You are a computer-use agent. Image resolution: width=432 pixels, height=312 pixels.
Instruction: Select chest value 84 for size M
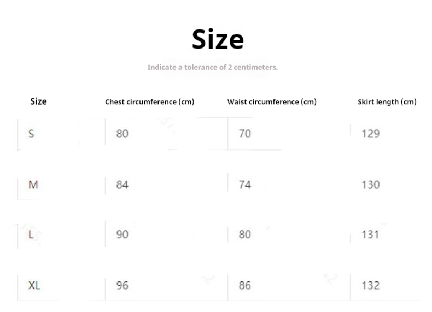coord(122,184)
